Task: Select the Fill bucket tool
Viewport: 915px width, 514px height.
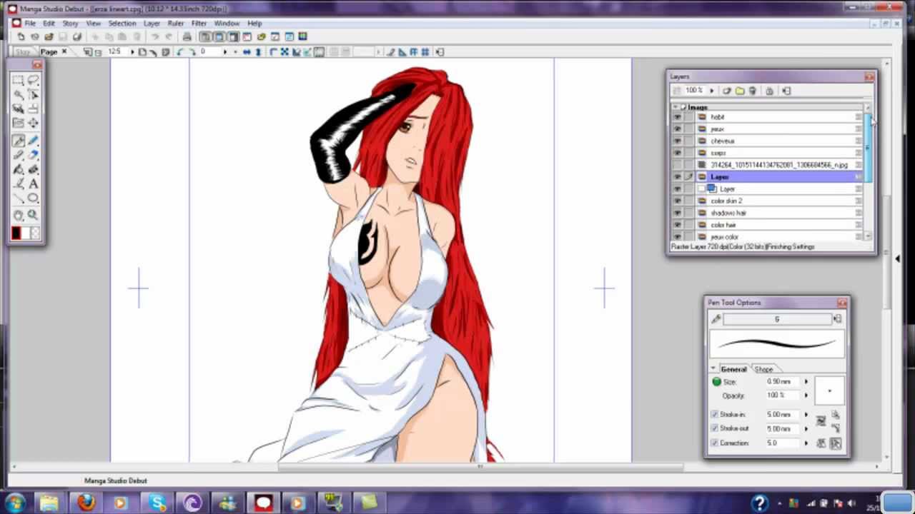Action: pos(19,169)
